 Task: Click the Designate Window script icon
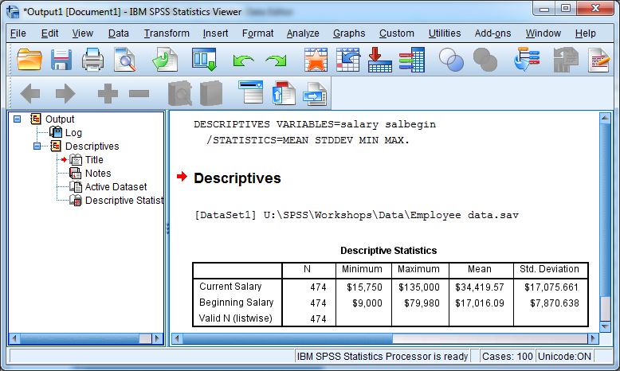(598, 60)
